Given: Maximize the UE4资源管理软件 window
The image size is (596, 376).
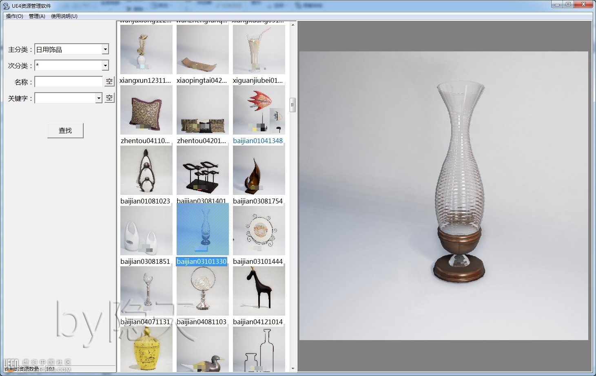Looking at the screenshot, I should coord(568,4).
